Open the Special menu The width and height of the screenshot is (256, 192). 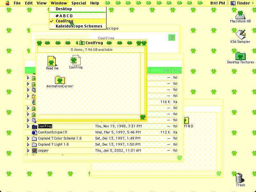click(79, 3)
